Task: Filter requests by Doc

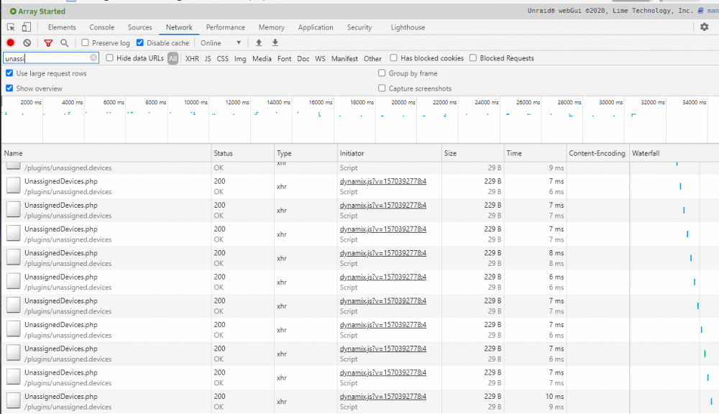Action: (x=303, y=58)
